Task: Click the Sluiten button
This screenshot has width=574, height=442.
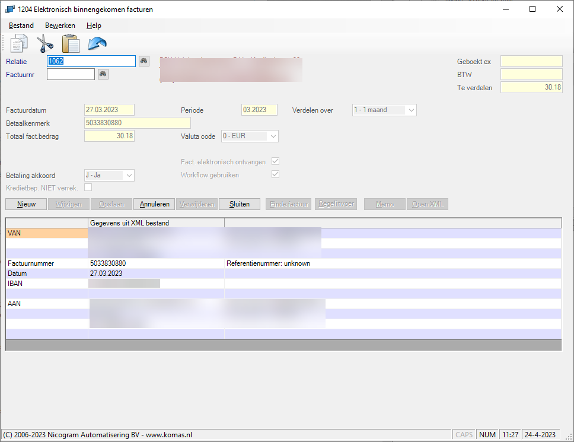Action: click(x=240, y=204)
